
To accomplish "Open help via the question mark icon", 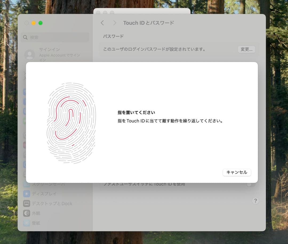I will pyautogui.click(x=255, y=201).
